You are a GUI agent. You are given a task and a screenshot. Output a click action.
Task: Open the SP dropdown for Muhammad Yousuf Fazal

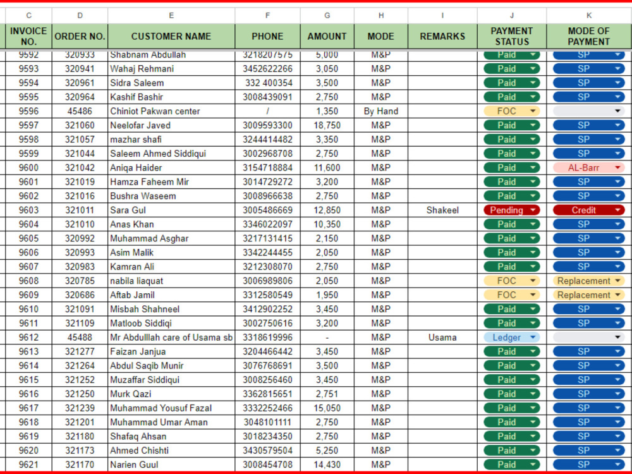click(x=588, y=408)
